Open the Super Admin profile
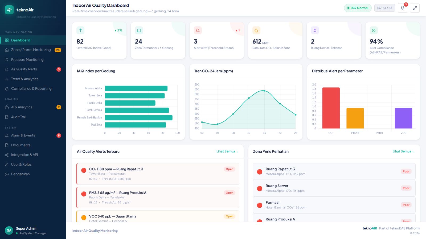 tap(33, 231)
